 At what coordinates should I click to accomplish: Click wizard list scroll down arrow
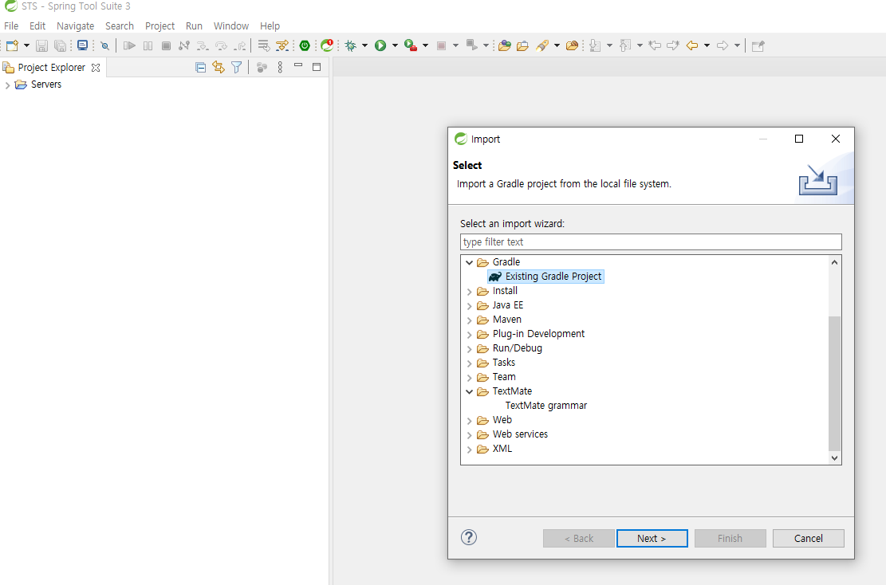(x=835, y=458)
